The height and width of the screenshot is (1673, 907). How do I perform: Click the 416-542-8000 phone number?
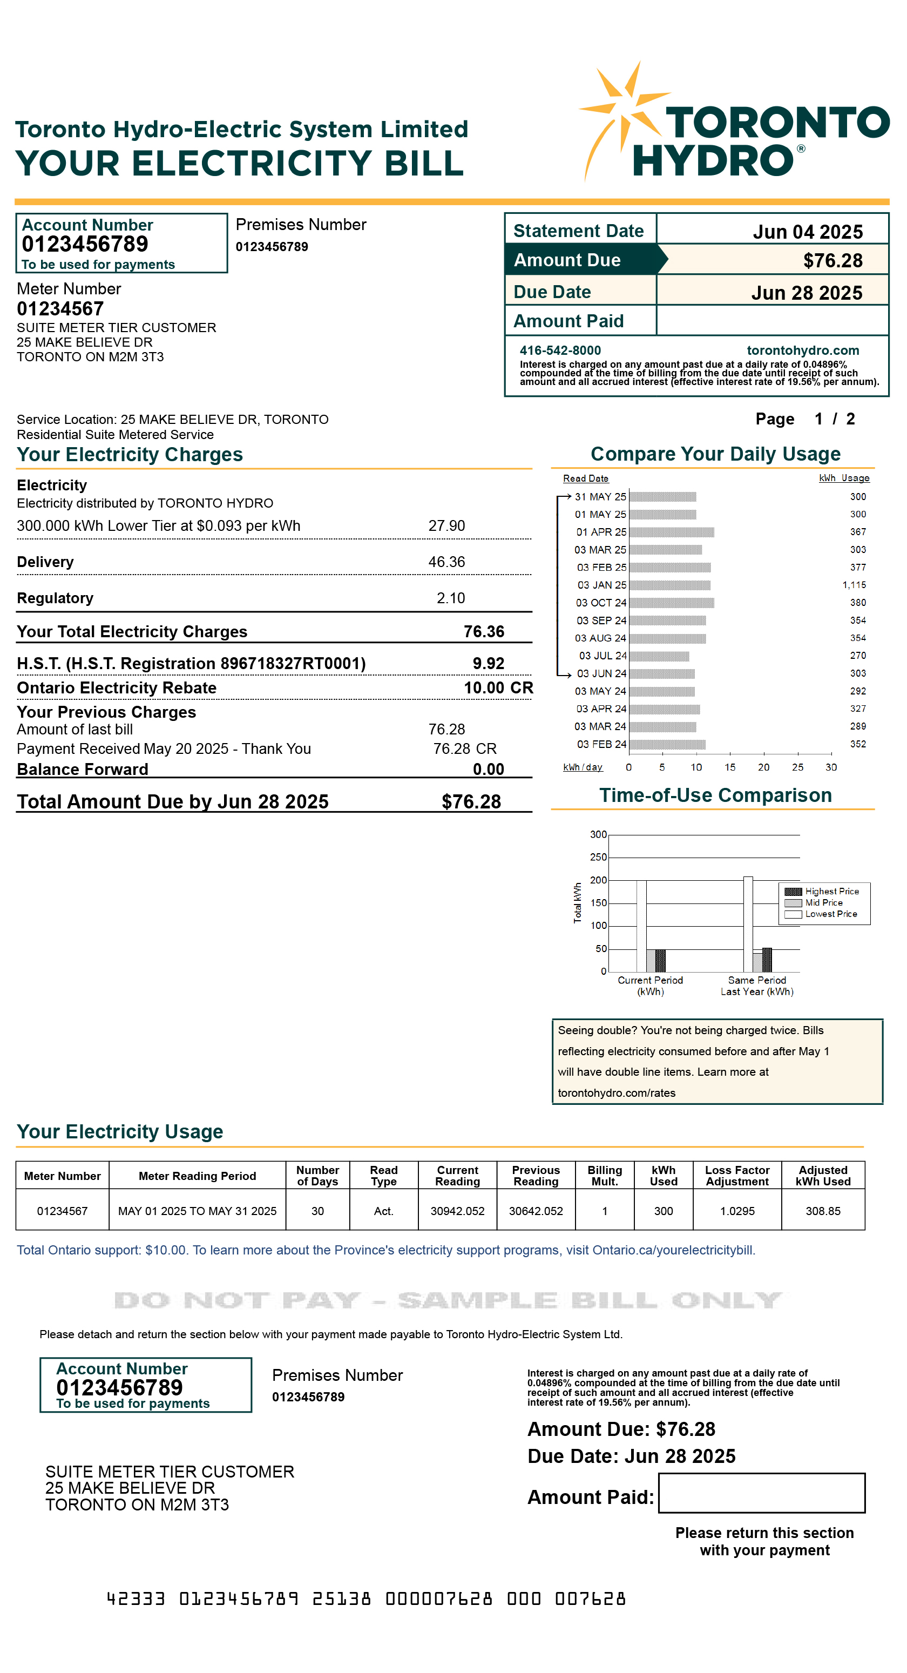point(560,350)
